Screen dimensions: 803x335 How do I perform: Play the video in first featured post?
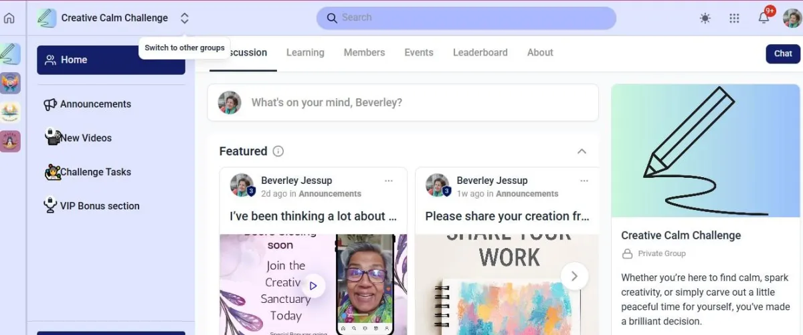pyautogui.click(x=313, y=286)
